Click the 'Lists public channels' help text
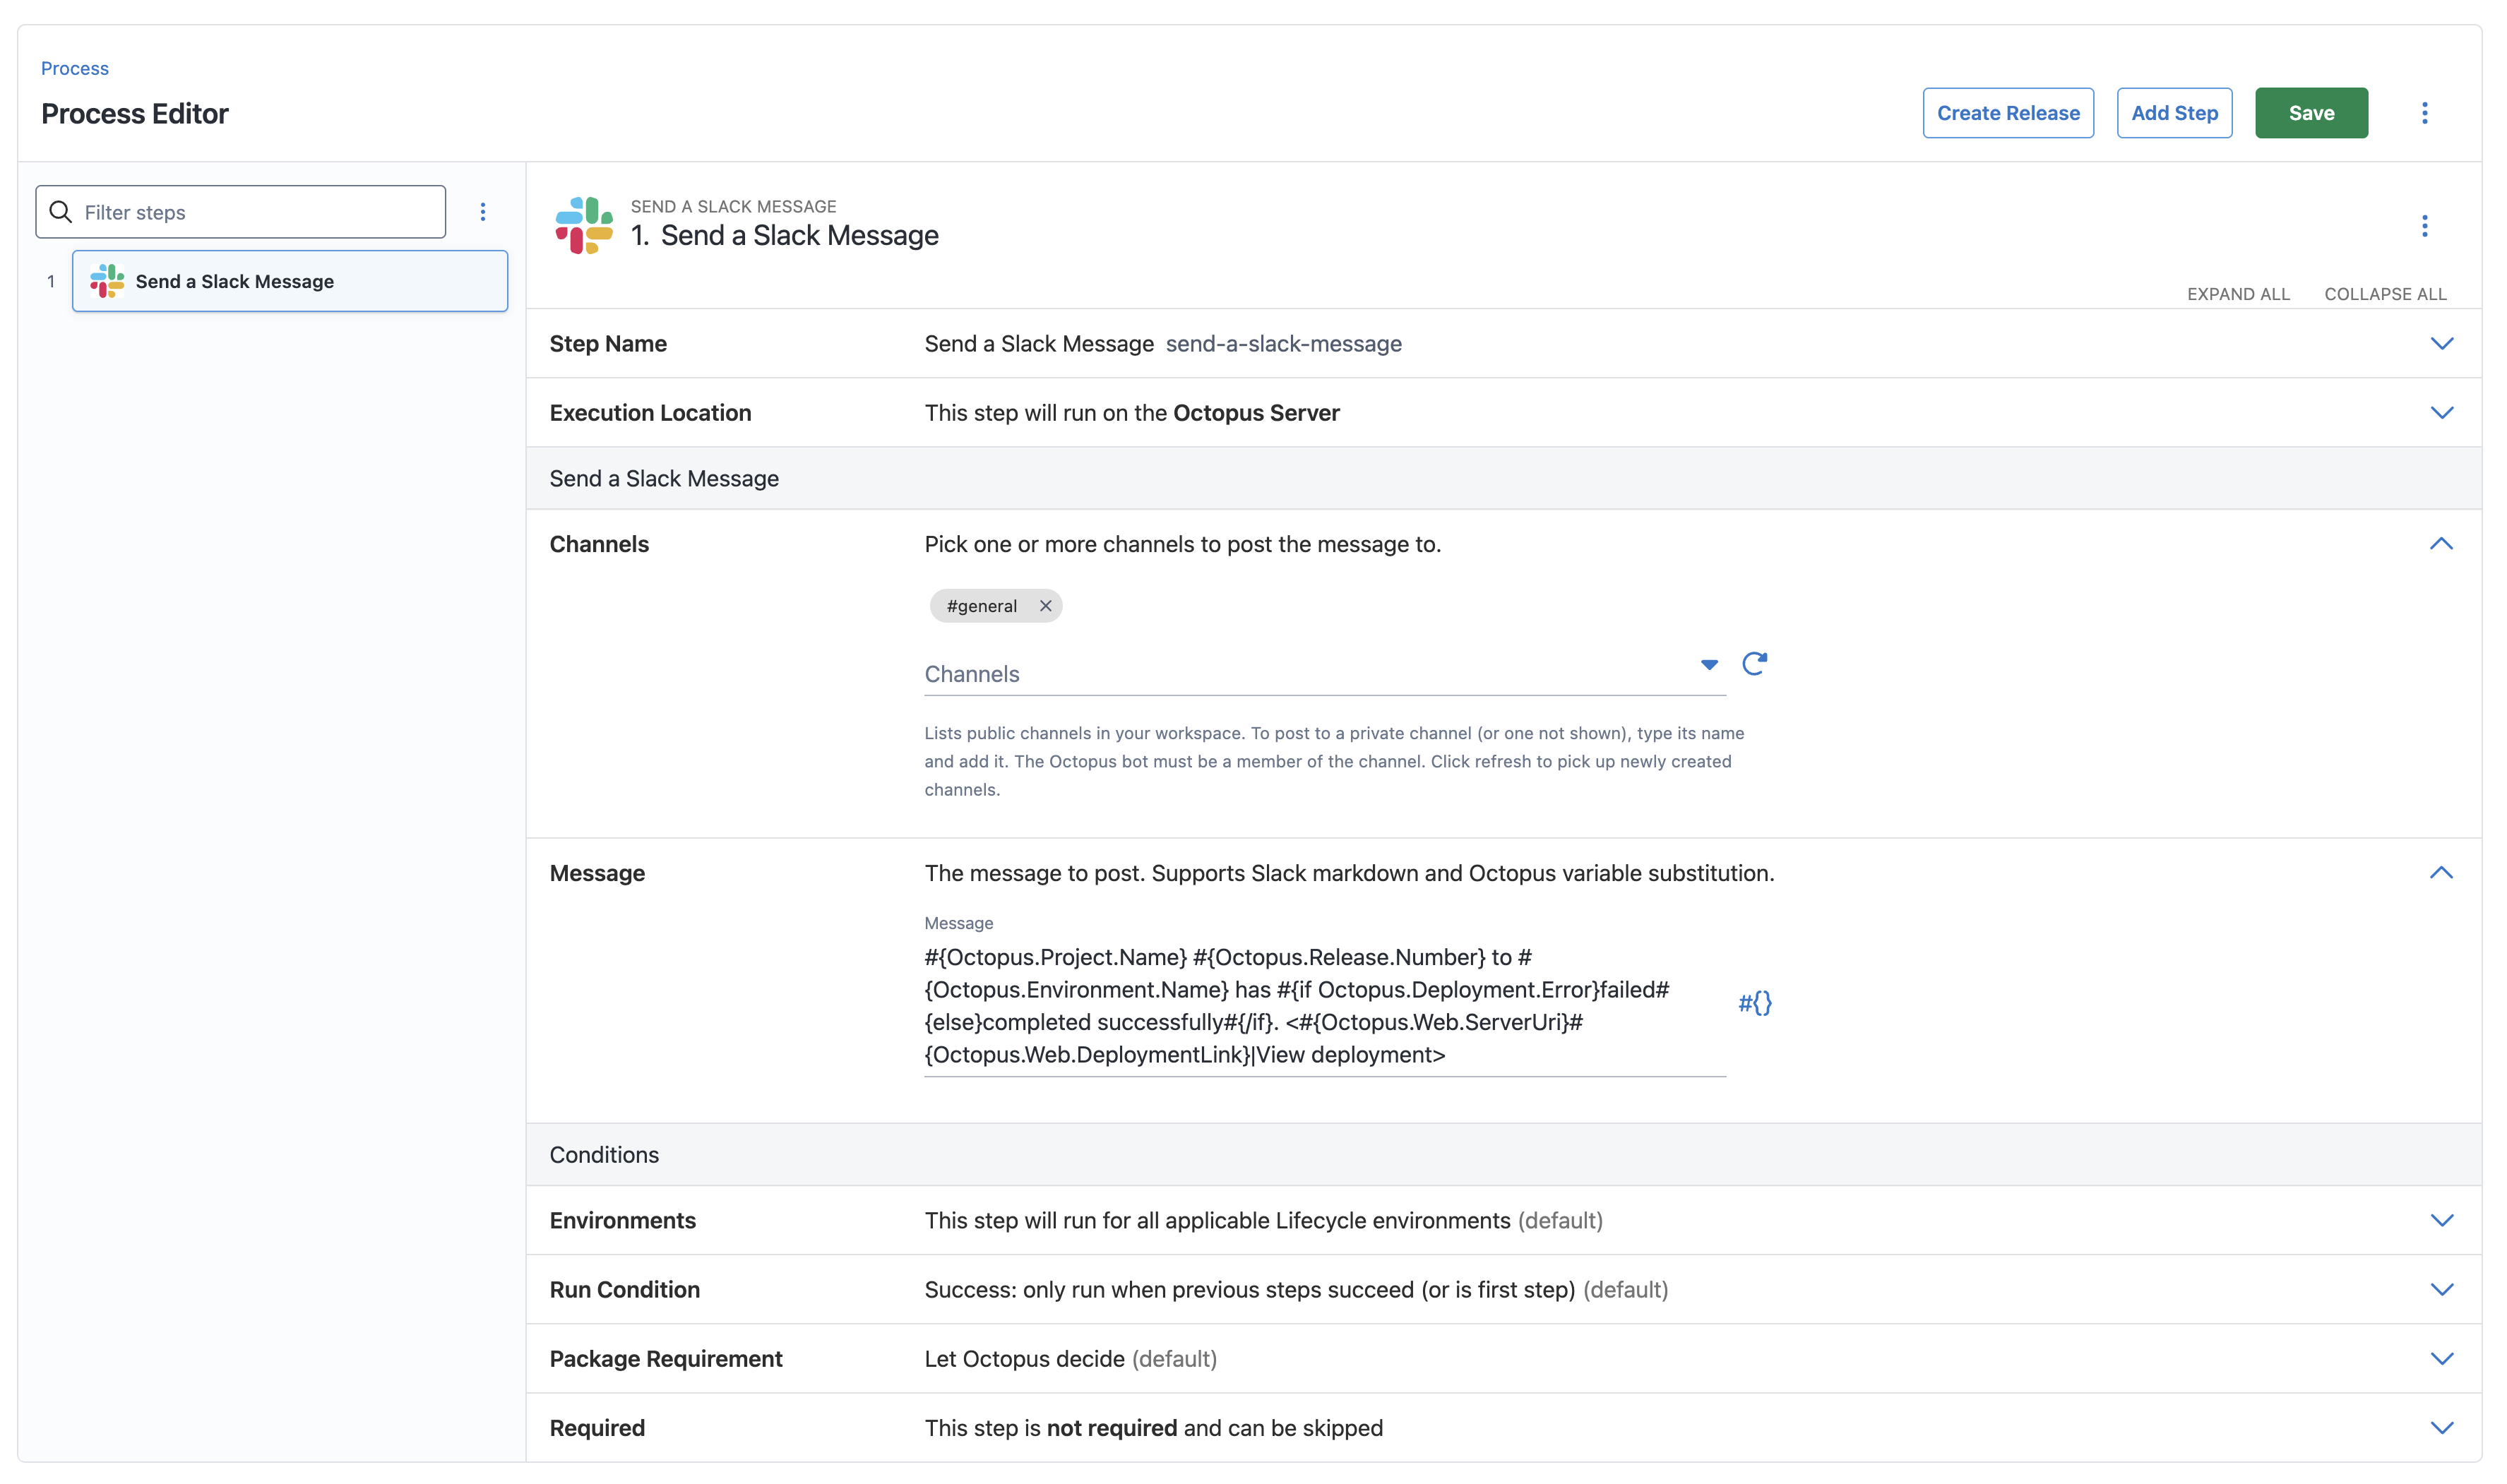 click(1333, 761)
